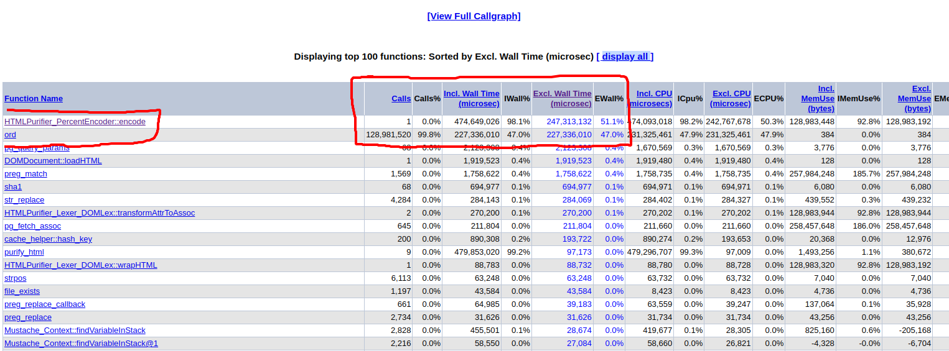Open pg_fetch_assoc function link
The width and height of the screenshot is (949, 351).
point(32,226)
